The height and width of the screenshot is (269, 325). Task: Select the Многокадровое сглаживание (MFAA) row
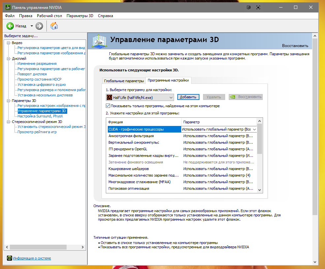point(182,182)
